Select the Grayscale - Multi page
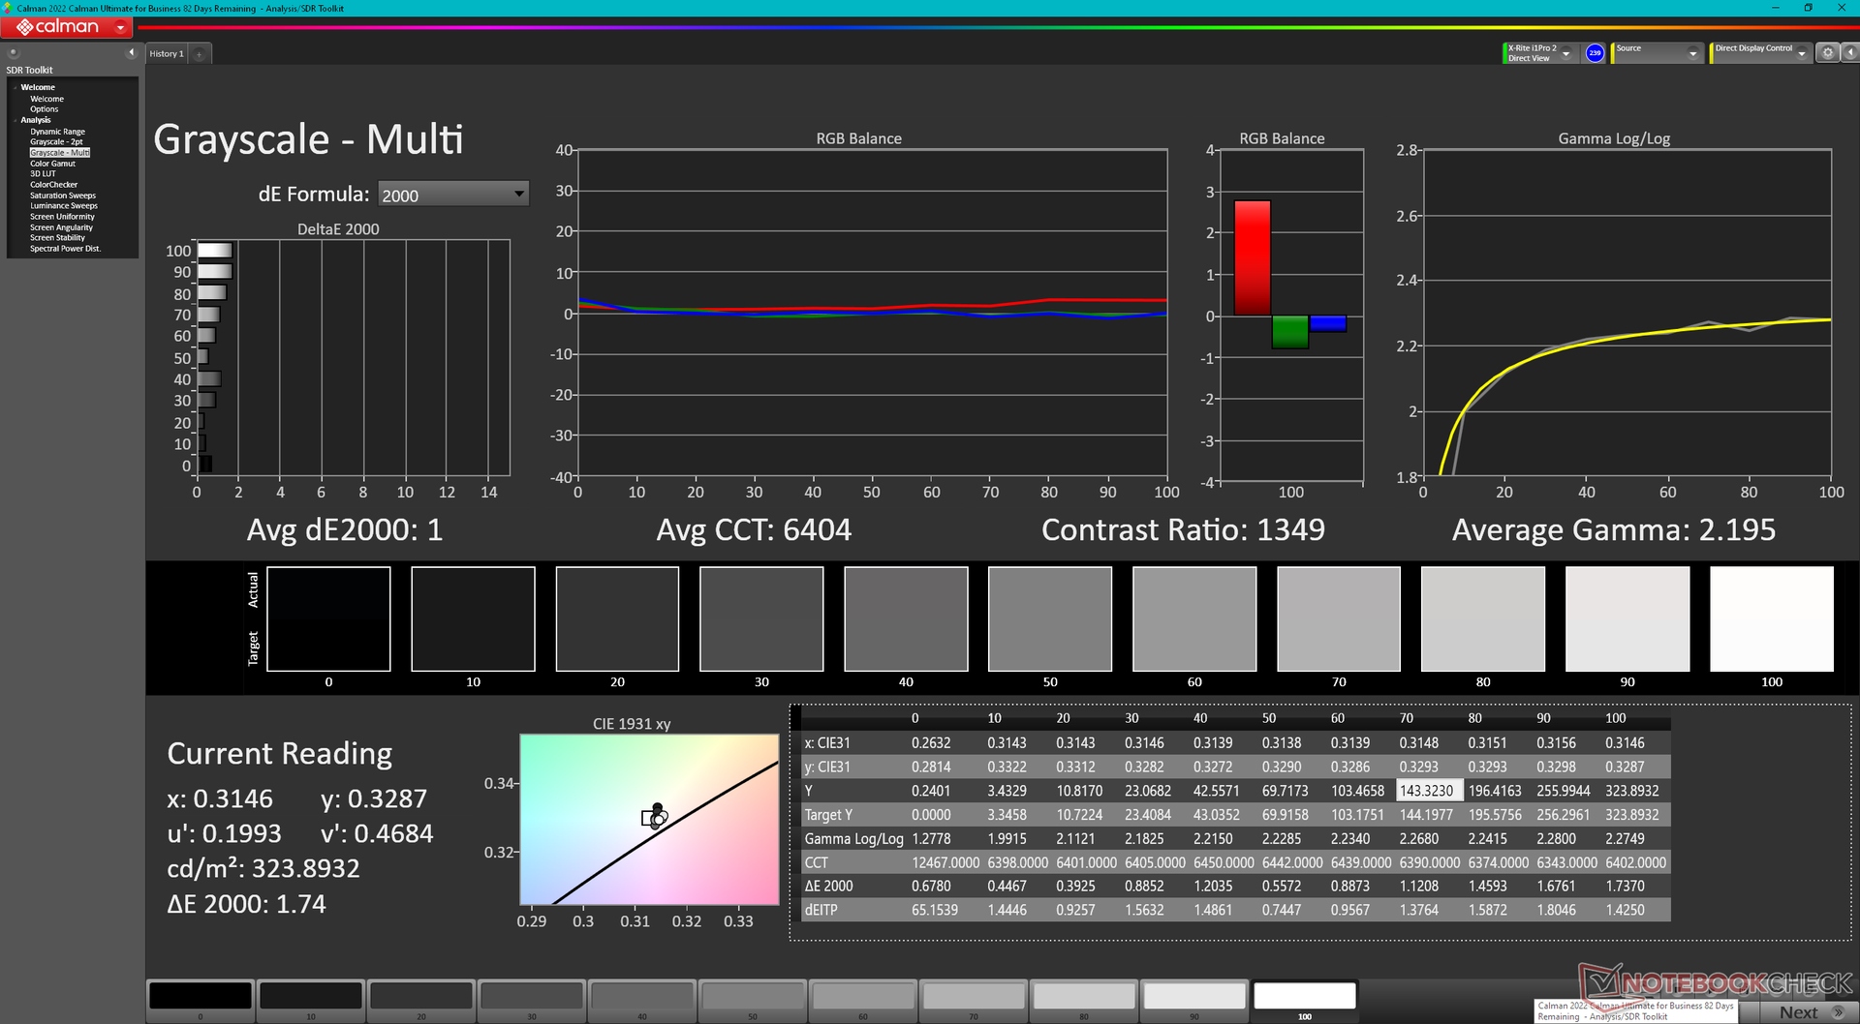This screenshot has height=1024, width=1860. [x=60, y=153]
